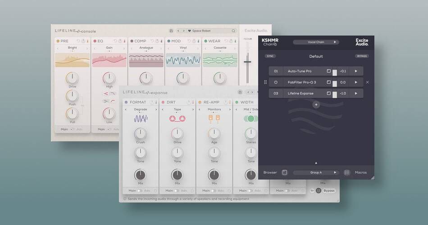Click the FORMAT Crush knob
This screenshot has height=225, width=428.
tap(141, 134)
